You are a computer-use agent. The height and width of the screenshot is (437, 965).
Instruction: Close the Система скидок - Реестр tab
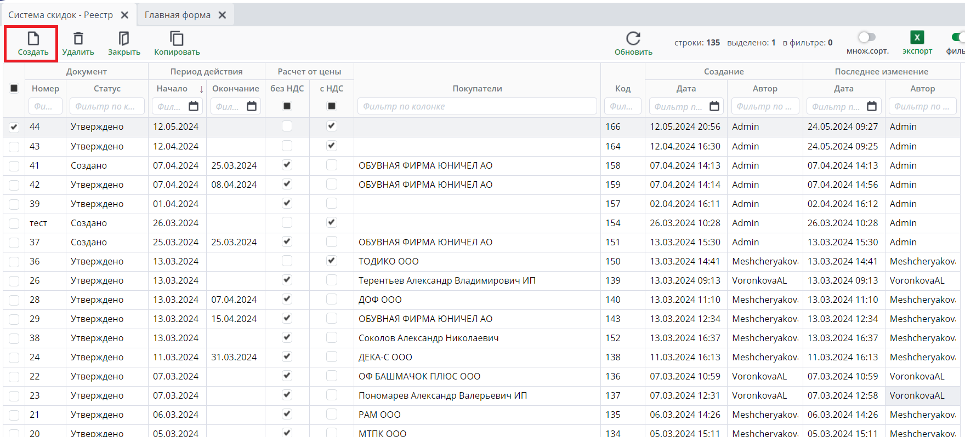click(125, 15)
